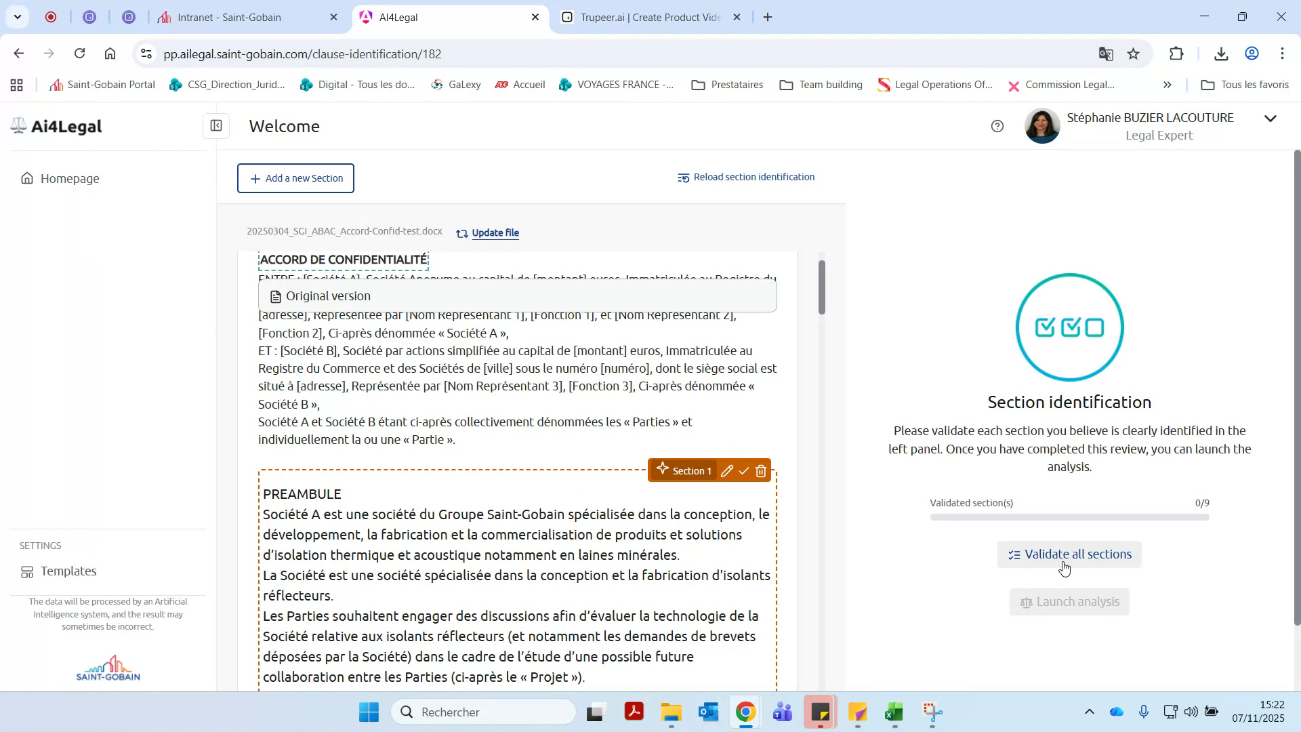Edit Section 1 with the pencil icon
The height and width of the screenshot is (732, 1301).
(727, 470)
